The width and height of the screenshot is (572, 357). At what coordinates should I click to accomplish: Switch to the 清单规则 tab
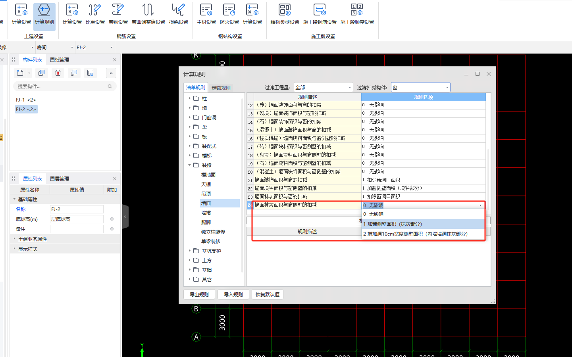196,88
